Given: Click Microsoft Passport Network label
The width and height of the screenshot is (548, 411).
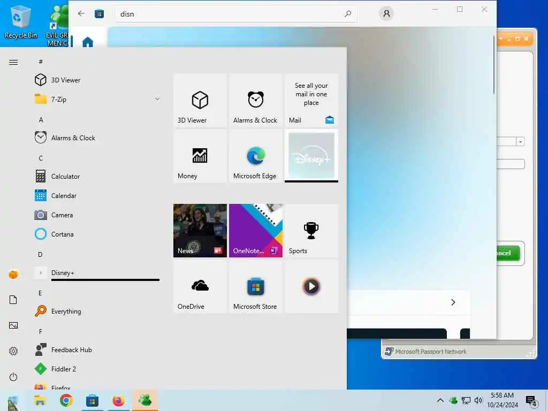Looking at the screenshot, I should pyautogui.click(x=431, y=352).
